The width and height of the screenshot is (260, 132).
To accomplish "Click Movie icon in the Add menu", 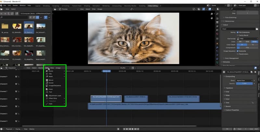I will click(x=47, y=80).
